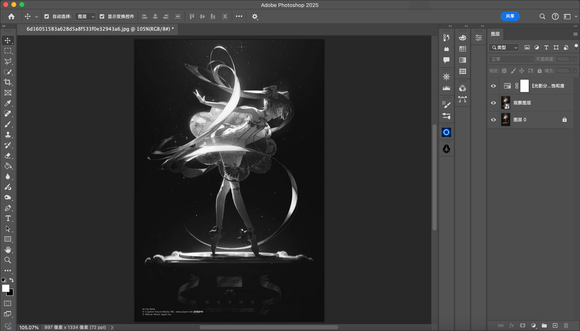Select the Crop tool
580x331 pixels.
click(8, 82)
